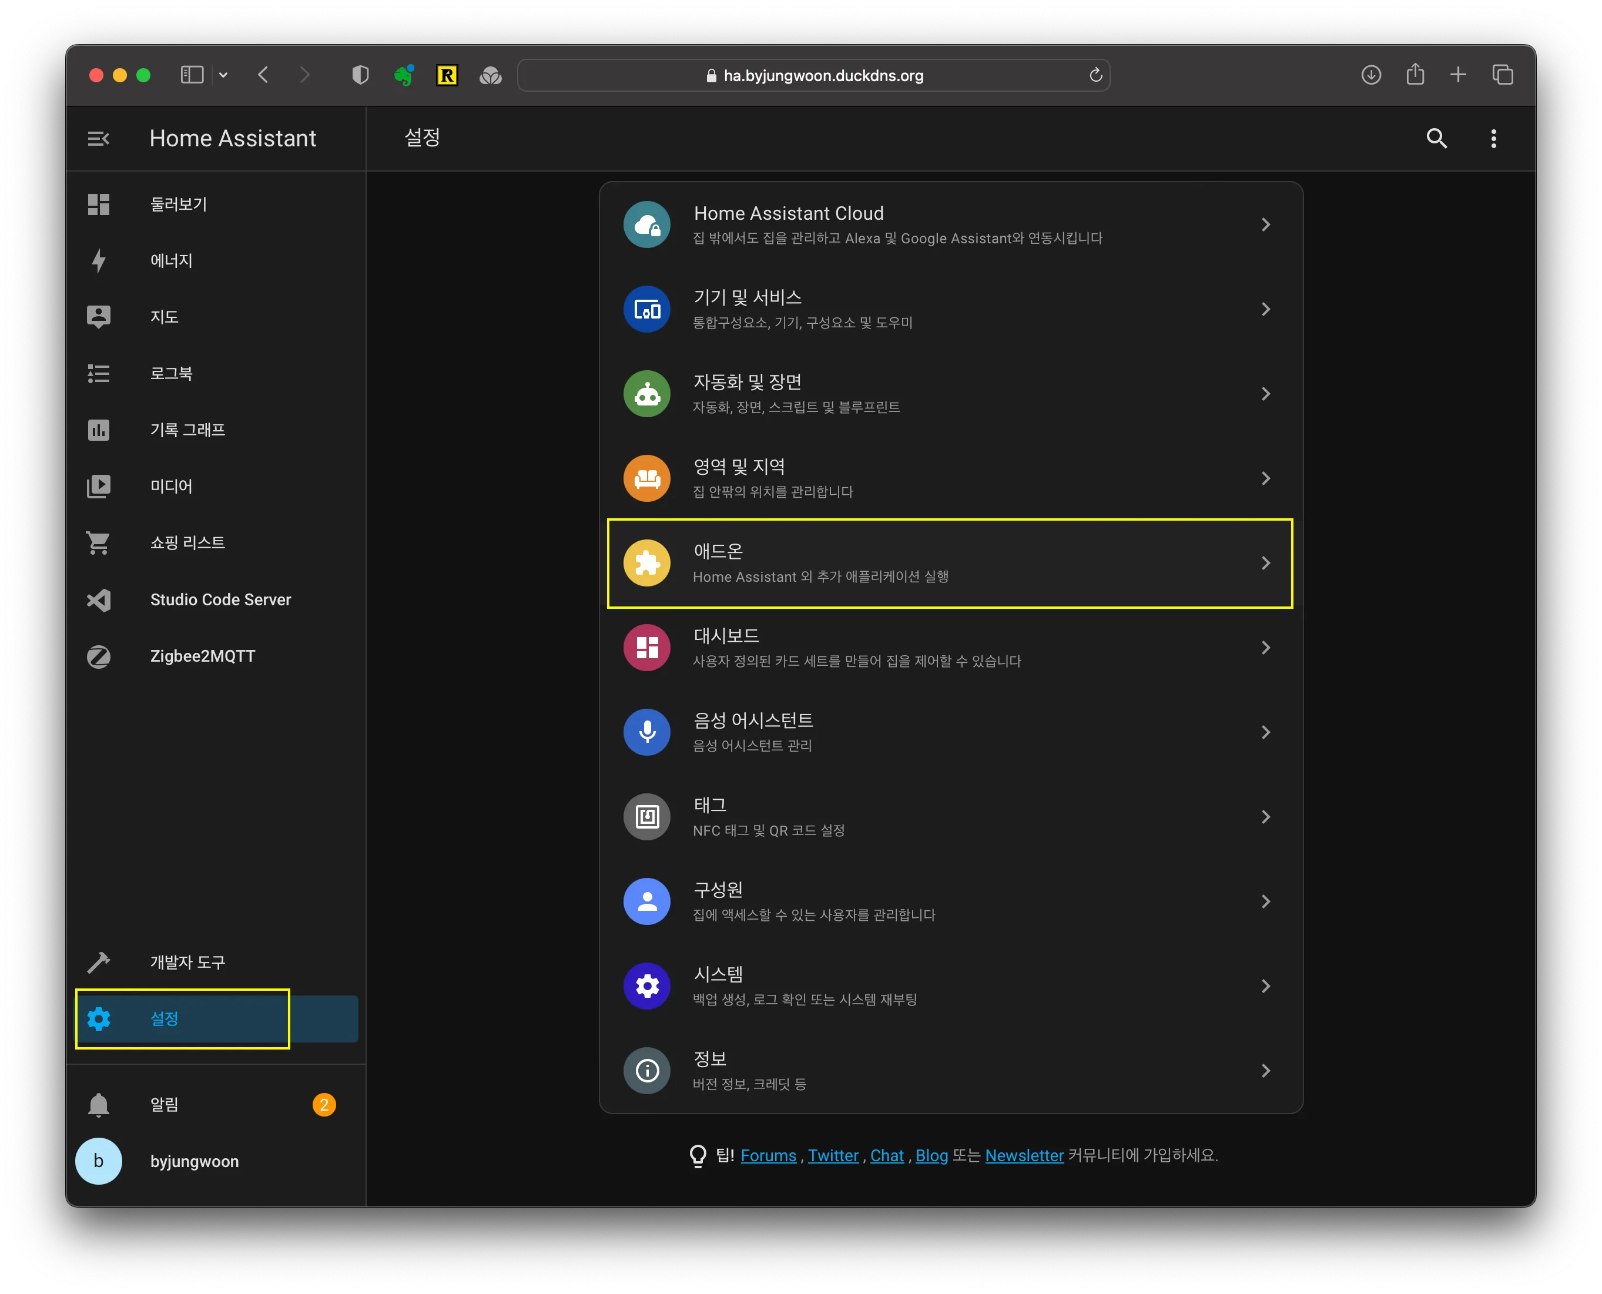Open the three-dot overflow menu
Viewport: 1602px width, 1294px height.
tap(1493, 139)
